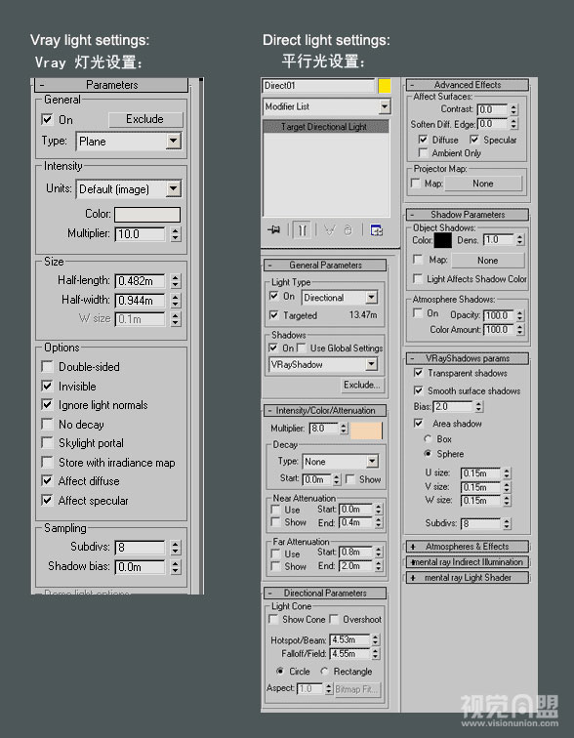
Task: Toggle the Area shadow checkbox
Action: tap(418, 423)
